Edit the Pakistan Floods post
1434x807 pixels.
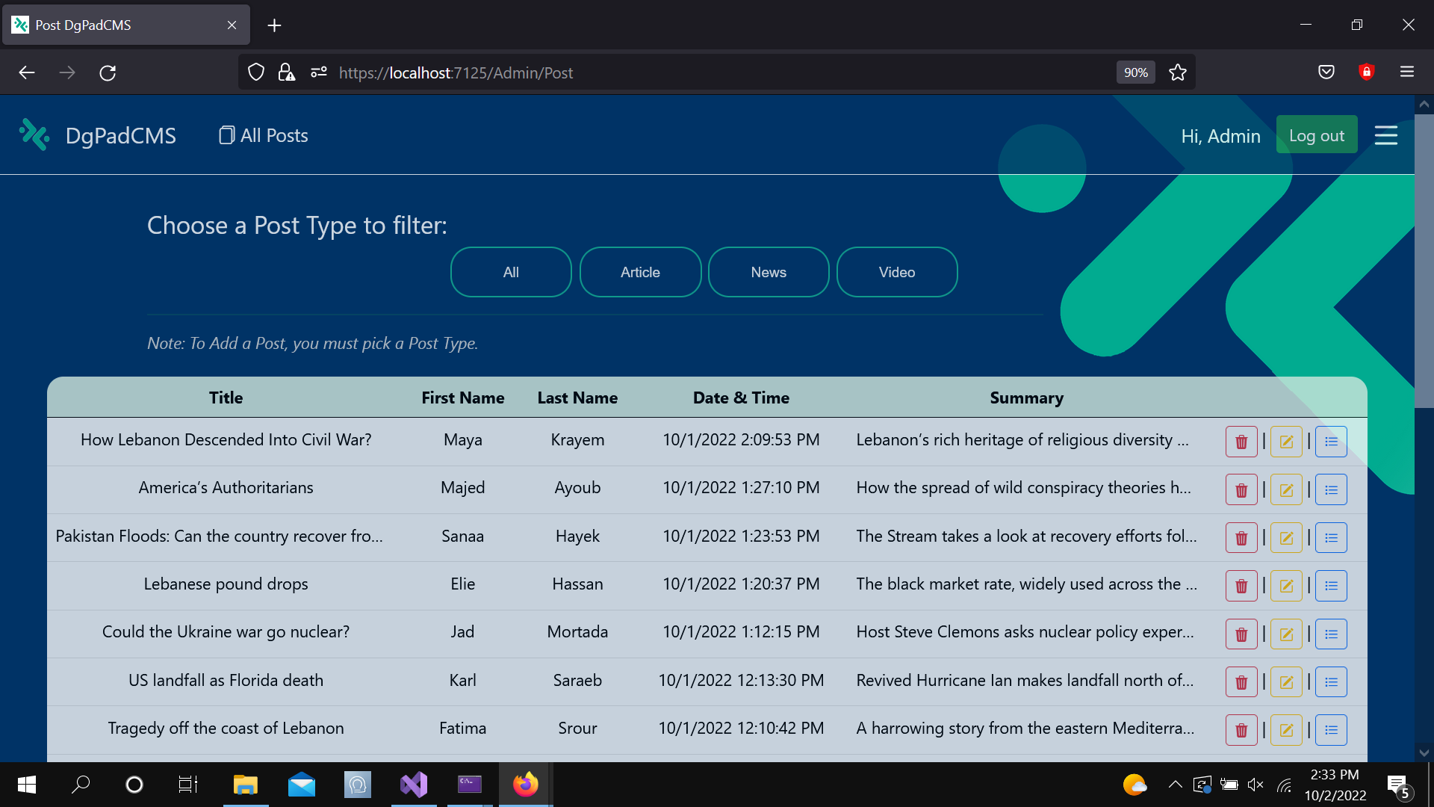[x=1285, y=538]
